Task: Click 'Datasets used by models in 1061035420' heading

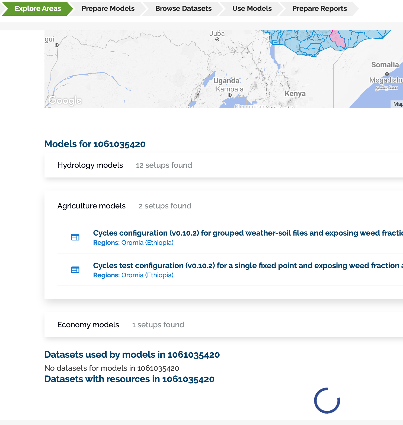Action: click(x=132, y=355)
